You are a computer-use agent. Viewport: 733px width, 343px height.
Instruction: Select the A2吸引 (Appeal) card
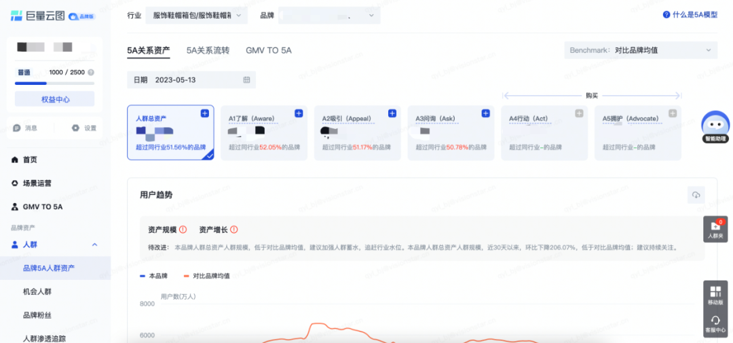(x=358, y=132)
